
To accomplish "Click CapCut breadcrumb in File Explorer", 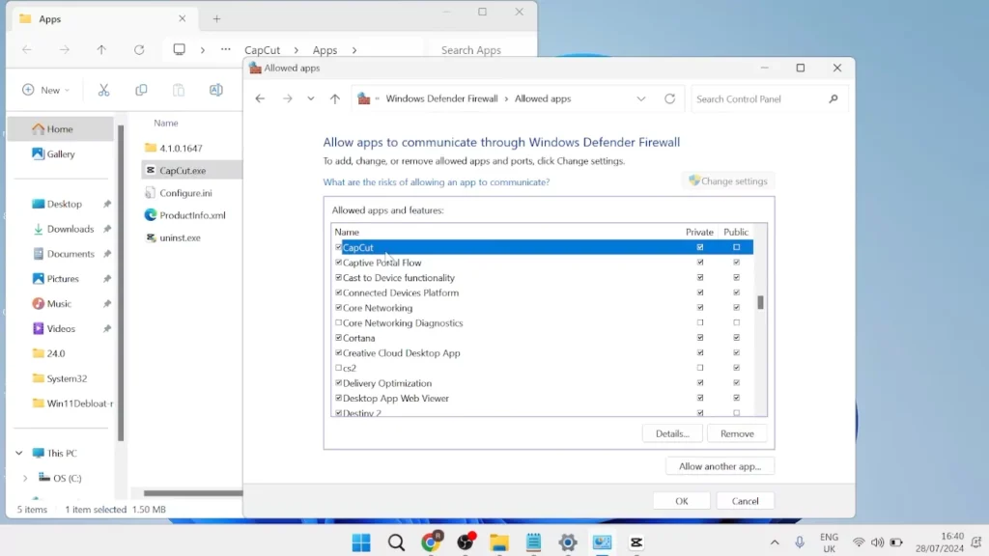I will 262,50.
